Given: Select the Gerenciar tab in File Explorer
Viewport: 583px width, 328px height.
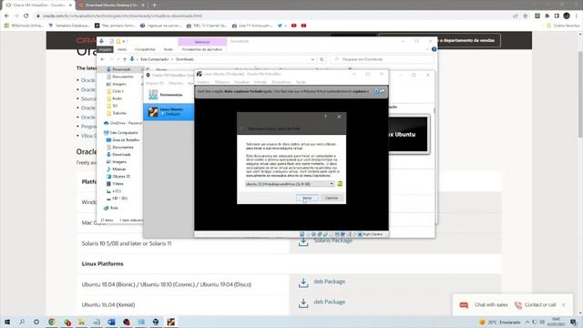Looking at the screenshot, I should tap(202, 42).
